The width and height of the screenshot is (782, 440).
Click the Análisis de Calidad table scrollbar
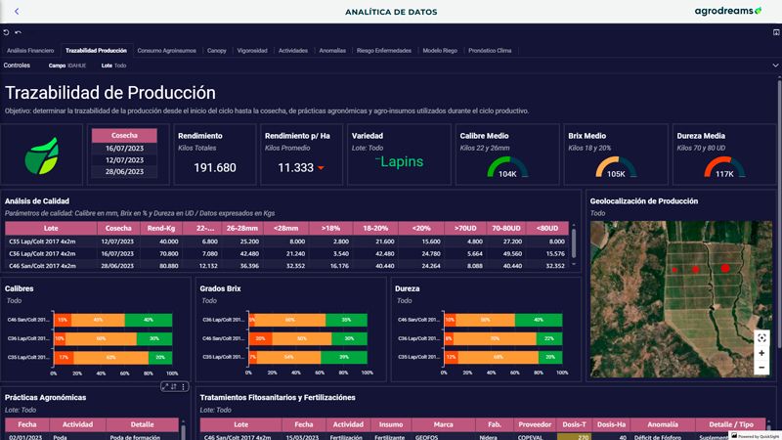pos(574,240)
